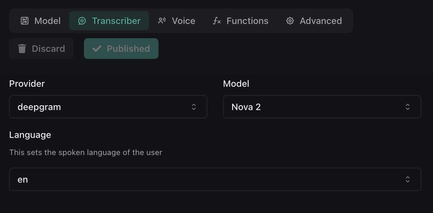Click the Model tab's sliders icon
This screenshot has height=213, width=433.
tap(25, 21)
